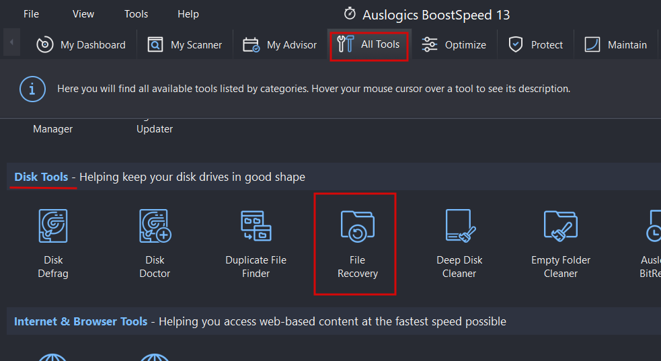The width and height of the screenshot is (661, 361).
Task: Open Deep Disk Cleaner
Action: 459,243
